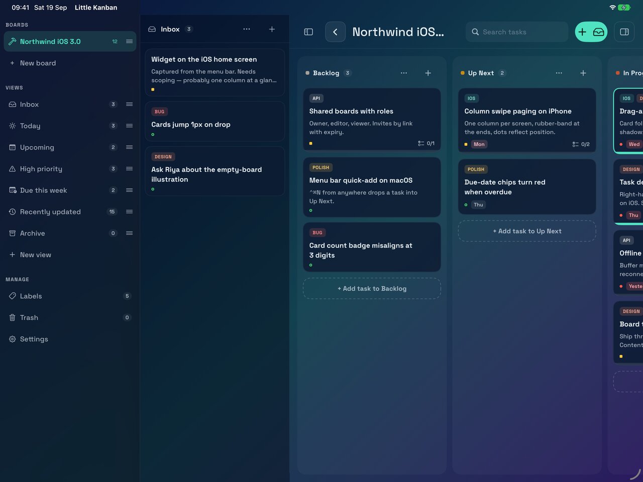Image resolution: width=643 pixels, height=482 pixels.
Task: Create a New board
Action: pos(70,63)
